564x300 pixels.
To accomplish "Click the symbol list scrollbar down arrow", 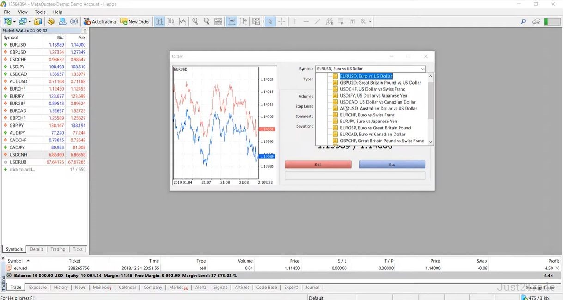I will (431, 142).
